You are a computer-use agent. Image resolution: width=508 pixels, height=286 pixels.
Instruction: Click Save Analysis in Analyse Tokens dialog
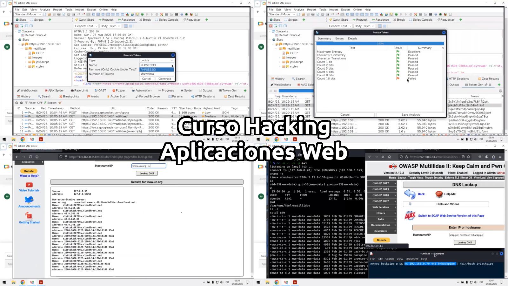(x=411, y=115)
